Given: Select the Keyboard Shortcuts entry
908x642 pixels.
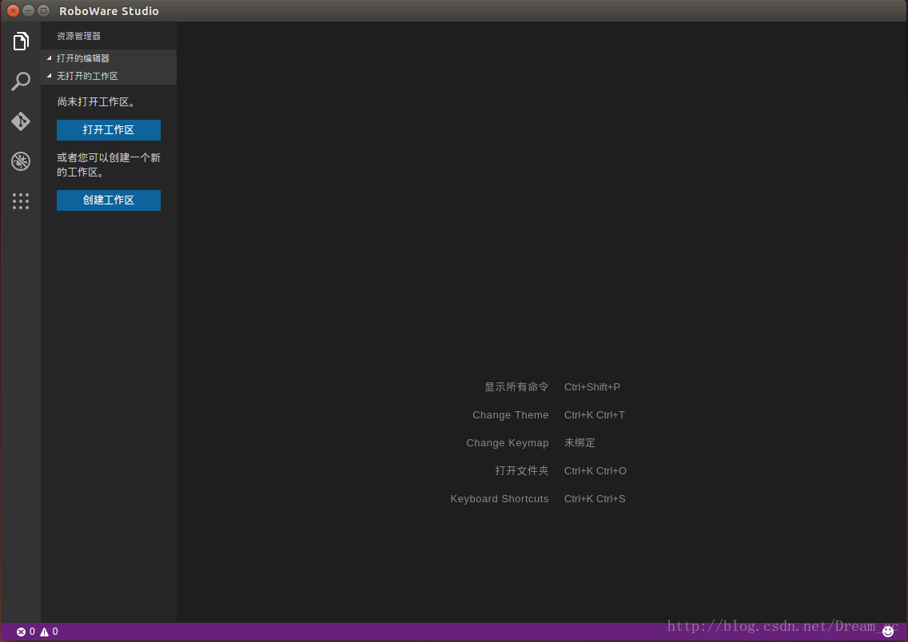Looking at the screenshot, I should click(x=500, y=499).
